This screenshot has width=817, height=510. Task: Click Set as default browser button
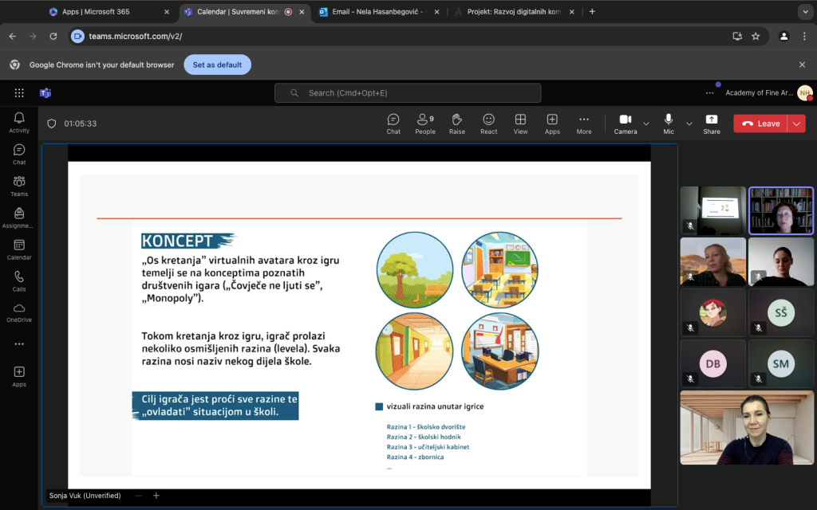[x=217, y=65]
